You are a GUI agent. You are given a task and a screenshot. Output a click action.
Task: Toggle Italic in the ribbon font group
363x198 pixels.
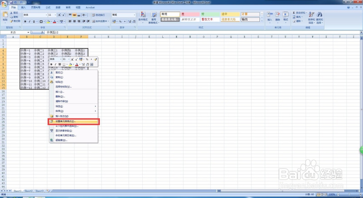point(29,21)
